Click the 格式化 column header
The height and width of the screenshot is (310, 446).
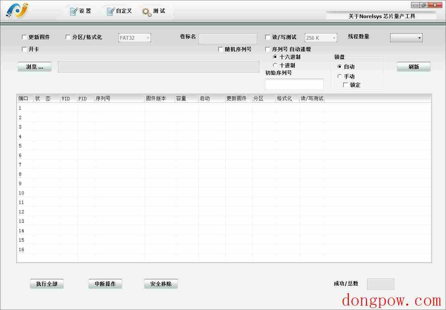[287, 98]
